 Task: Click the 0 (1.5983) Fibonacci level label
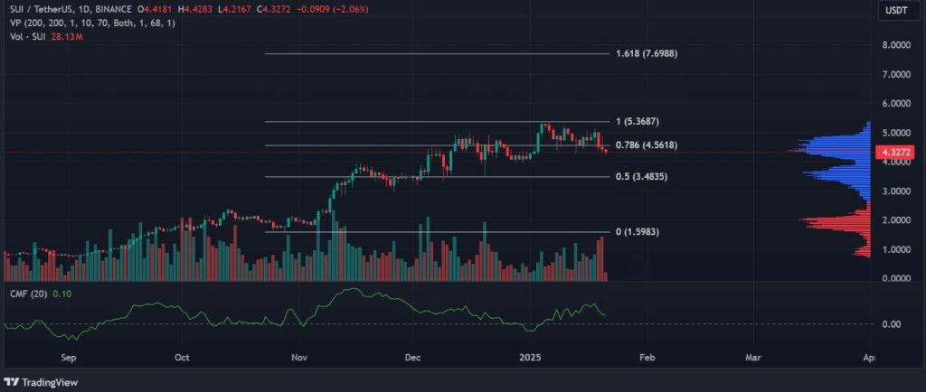point(641,232)
